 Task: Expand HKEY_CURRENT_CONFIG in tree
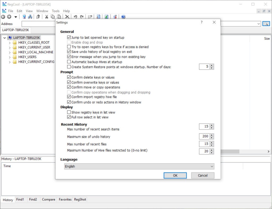pos(10,62)
